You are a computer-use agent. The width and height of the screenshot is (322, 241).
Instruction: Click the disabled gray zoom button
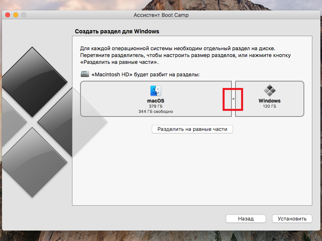click(x=24, y=15)
